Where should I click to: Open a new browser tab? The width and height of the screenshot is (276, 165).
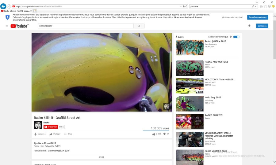click(35, 11)
